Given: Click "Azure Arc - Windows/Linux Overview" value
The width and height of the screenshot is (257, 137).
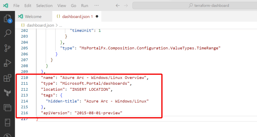Looking at the screenshot, I should click(x=103, y=77).
